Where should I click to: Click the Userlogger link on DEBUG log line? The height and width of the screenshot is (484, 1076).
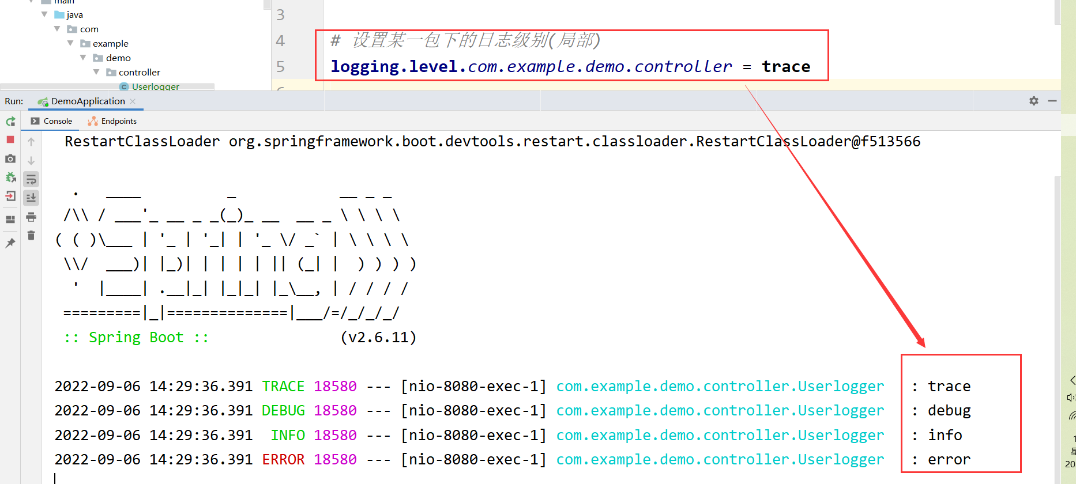click(x=720, y=410)
